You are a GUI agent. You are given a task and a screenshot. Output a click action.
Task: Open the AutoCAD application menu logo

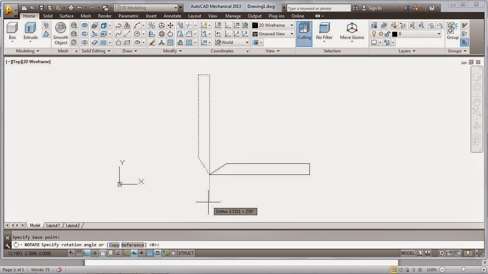[x=11, y=11]
